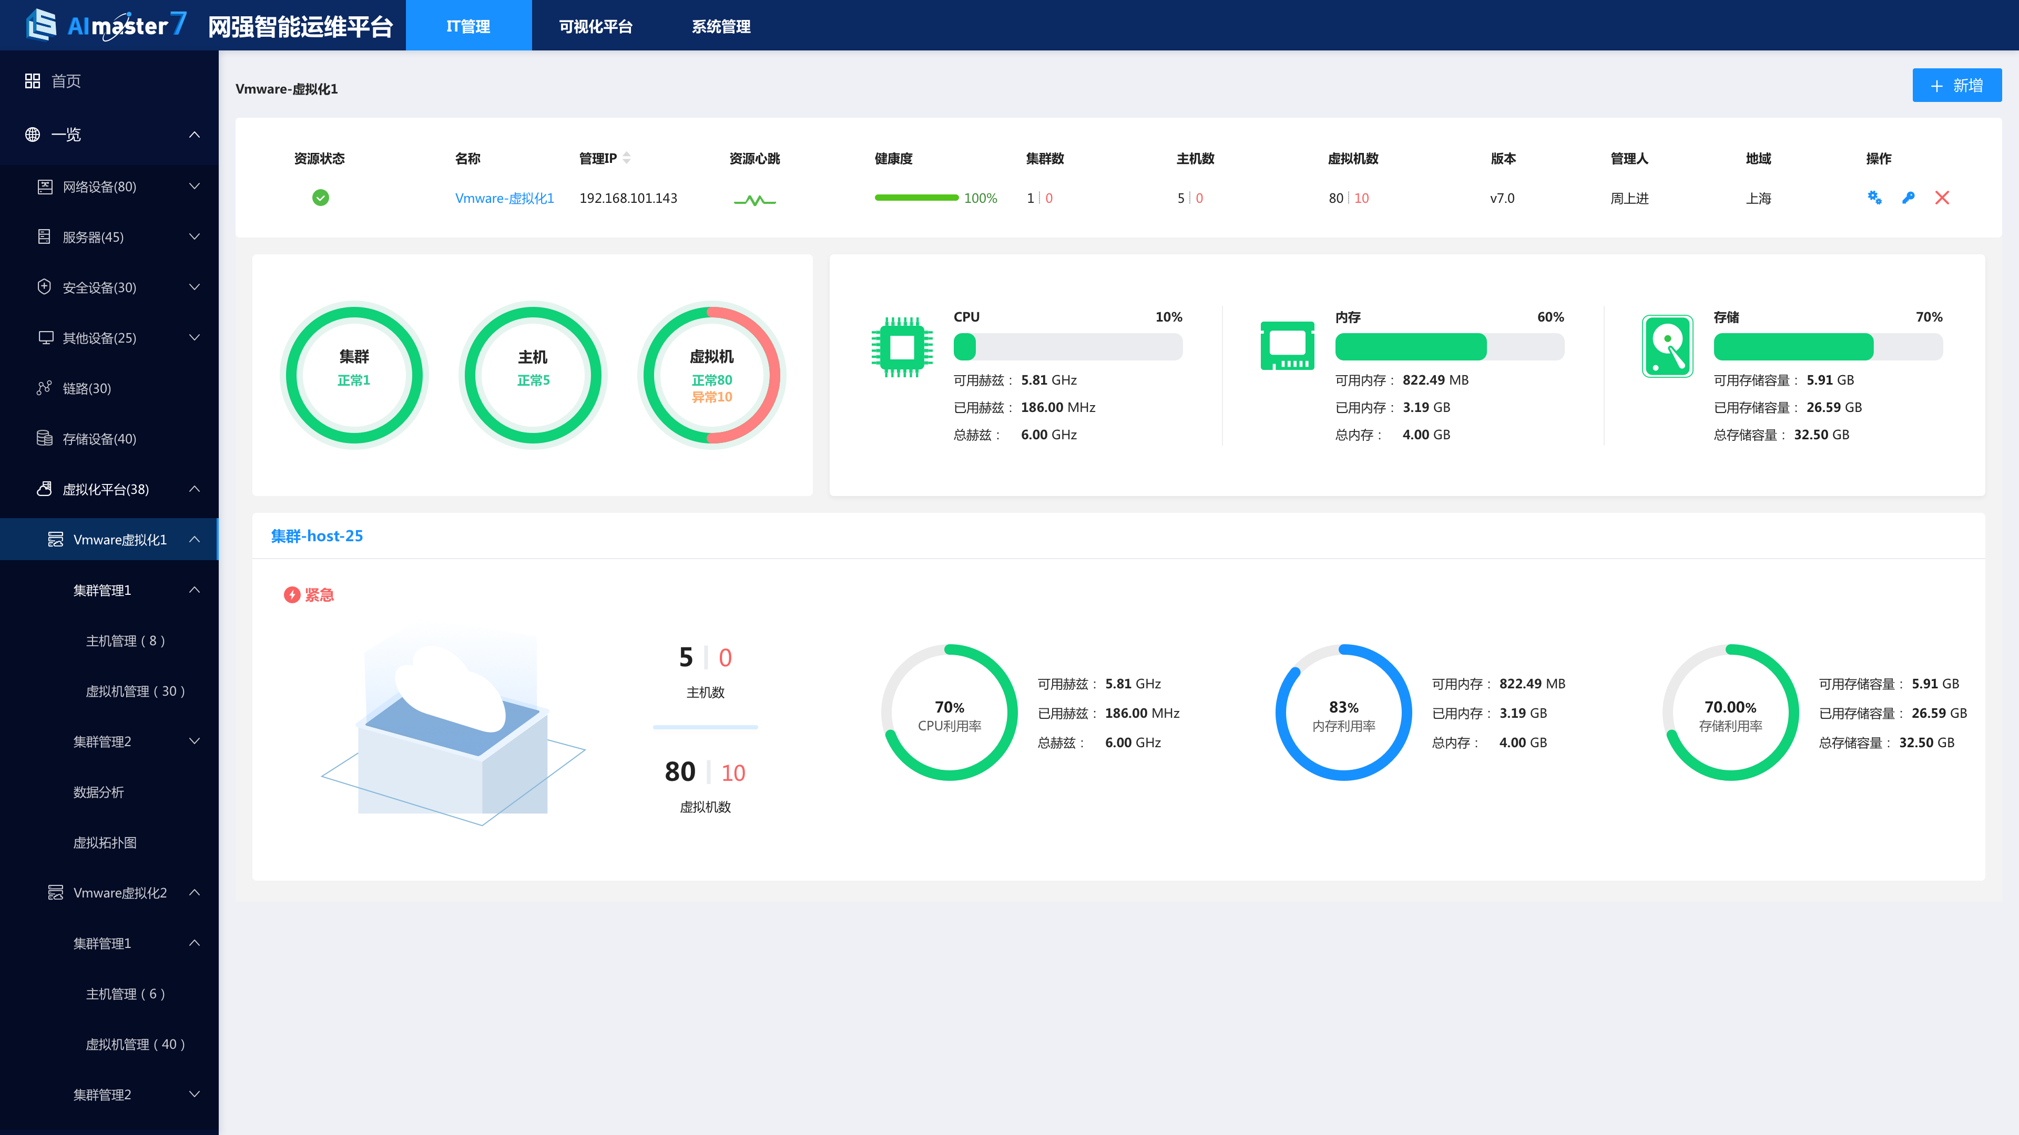Screen dimensions: 2019x1135
Task: Click the 虚拟机 正常80 异常10 ring chart
Action: click(712, 376)
